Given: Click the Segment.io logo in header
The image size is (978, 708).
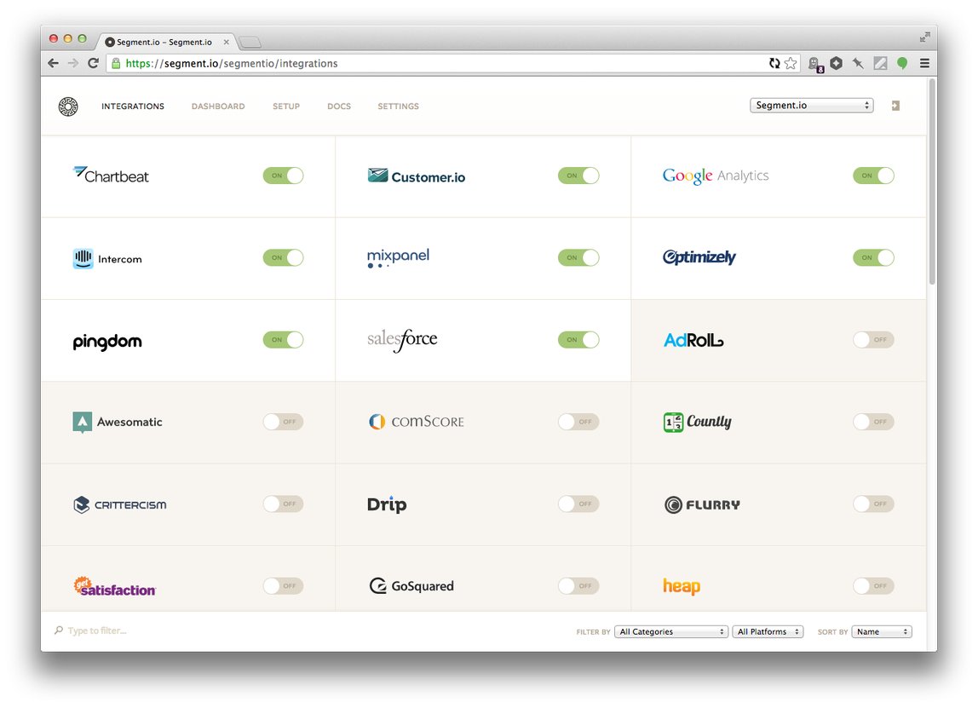Looking at the screenshot, I should click(68, 106).
